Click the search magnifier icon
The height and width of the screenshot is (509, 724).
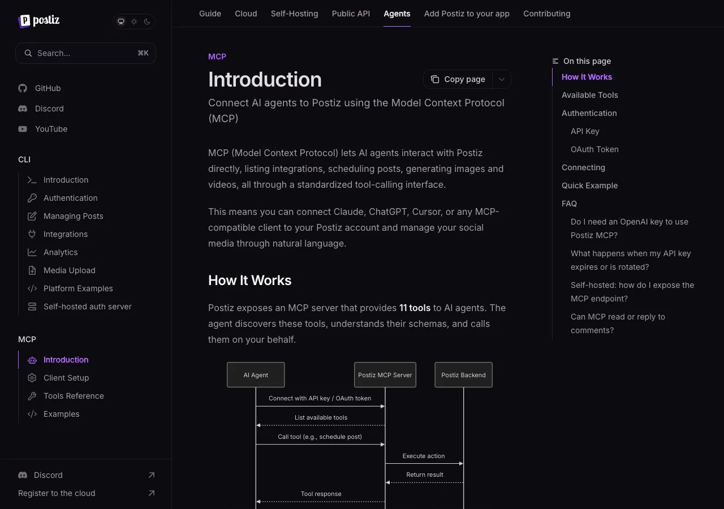[28, 53]
